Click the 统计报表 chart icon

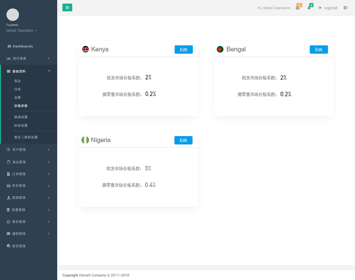coord(9,58)
